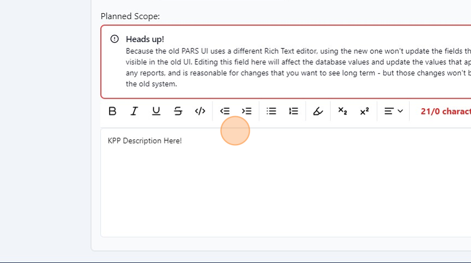Click the red character count indicator

pos(445,111)
